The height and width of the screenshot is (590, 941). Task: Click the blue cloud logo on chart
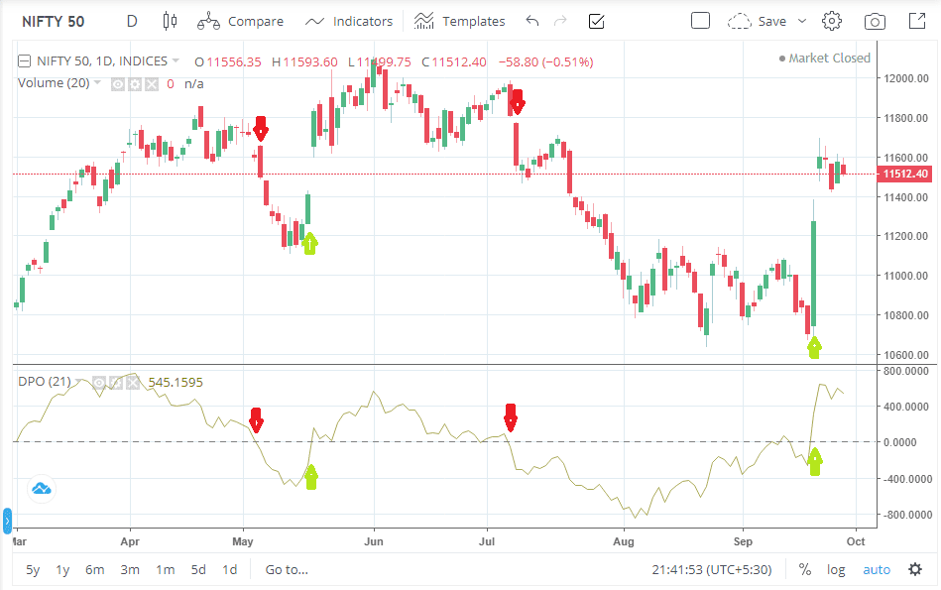click(42, 489)
